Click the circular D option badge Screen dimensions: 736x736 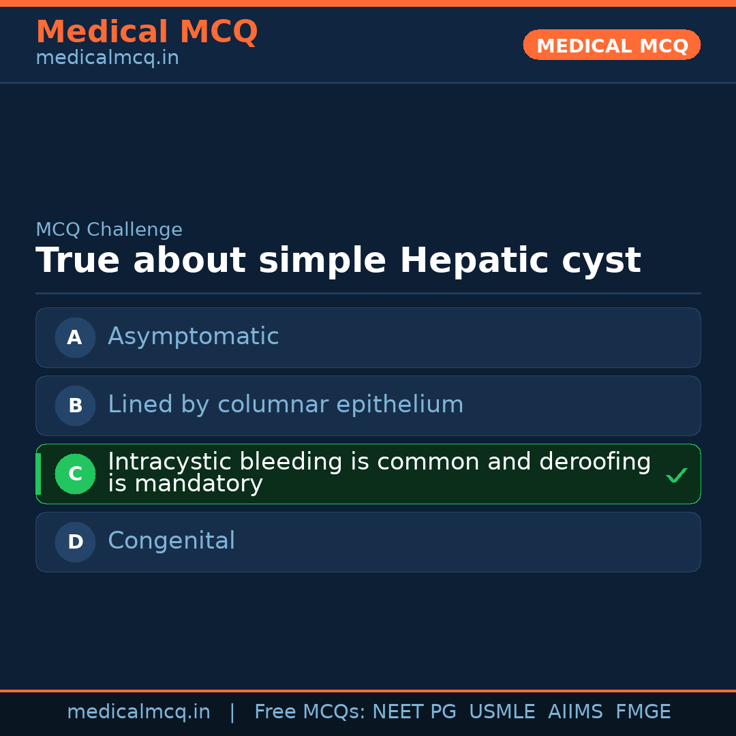pos(75,542)
